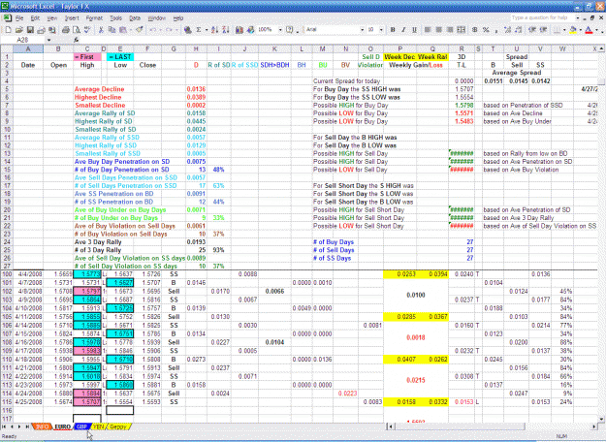Select date cell 4/25/2008
The image size is (606, 442).
pos(28,402)
